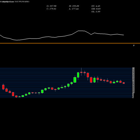Click the first red candlestick at the chart's left end
The height and width of the screenshot is (140, 140).
point(3,87)
